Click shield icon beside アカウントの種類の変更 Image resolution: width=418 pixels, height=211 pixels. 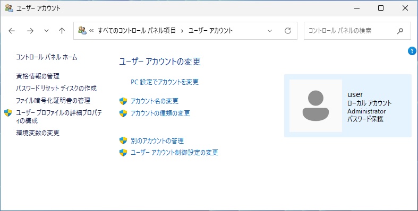coord(123,113)
